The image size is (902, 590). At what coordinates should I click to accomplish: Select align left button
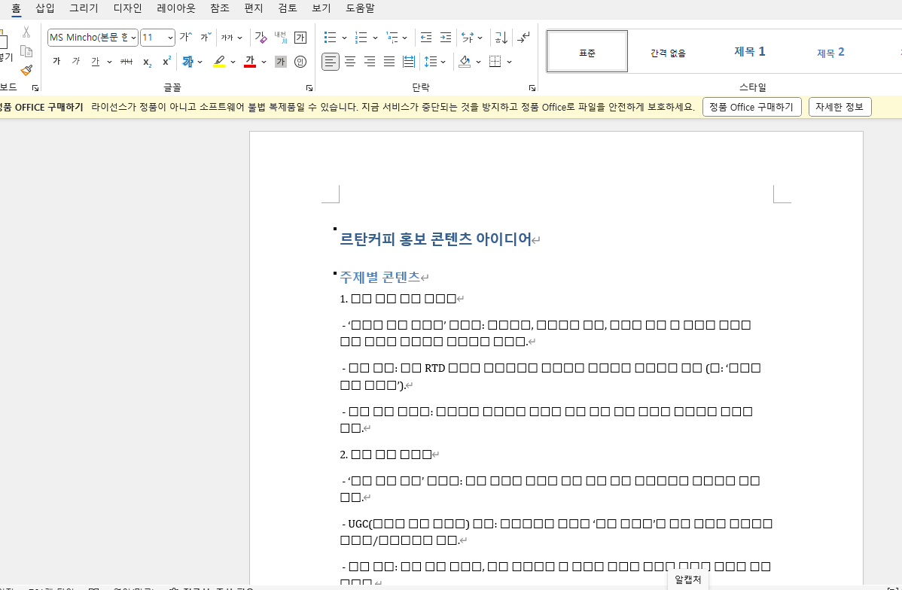pos(331,62)
